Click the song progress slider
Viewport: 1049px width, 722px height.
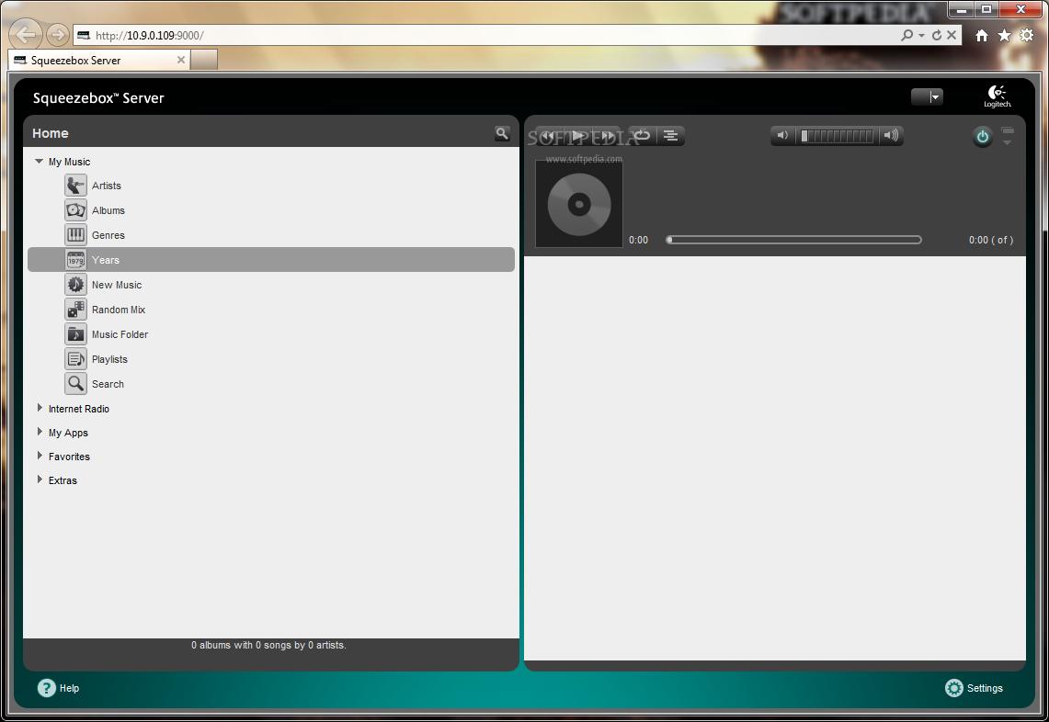click(793, 240)
